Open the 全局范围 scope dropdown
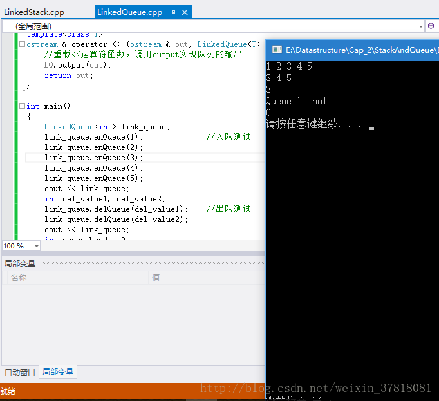This screenshot has height=401, width=439. coord(420,26)
